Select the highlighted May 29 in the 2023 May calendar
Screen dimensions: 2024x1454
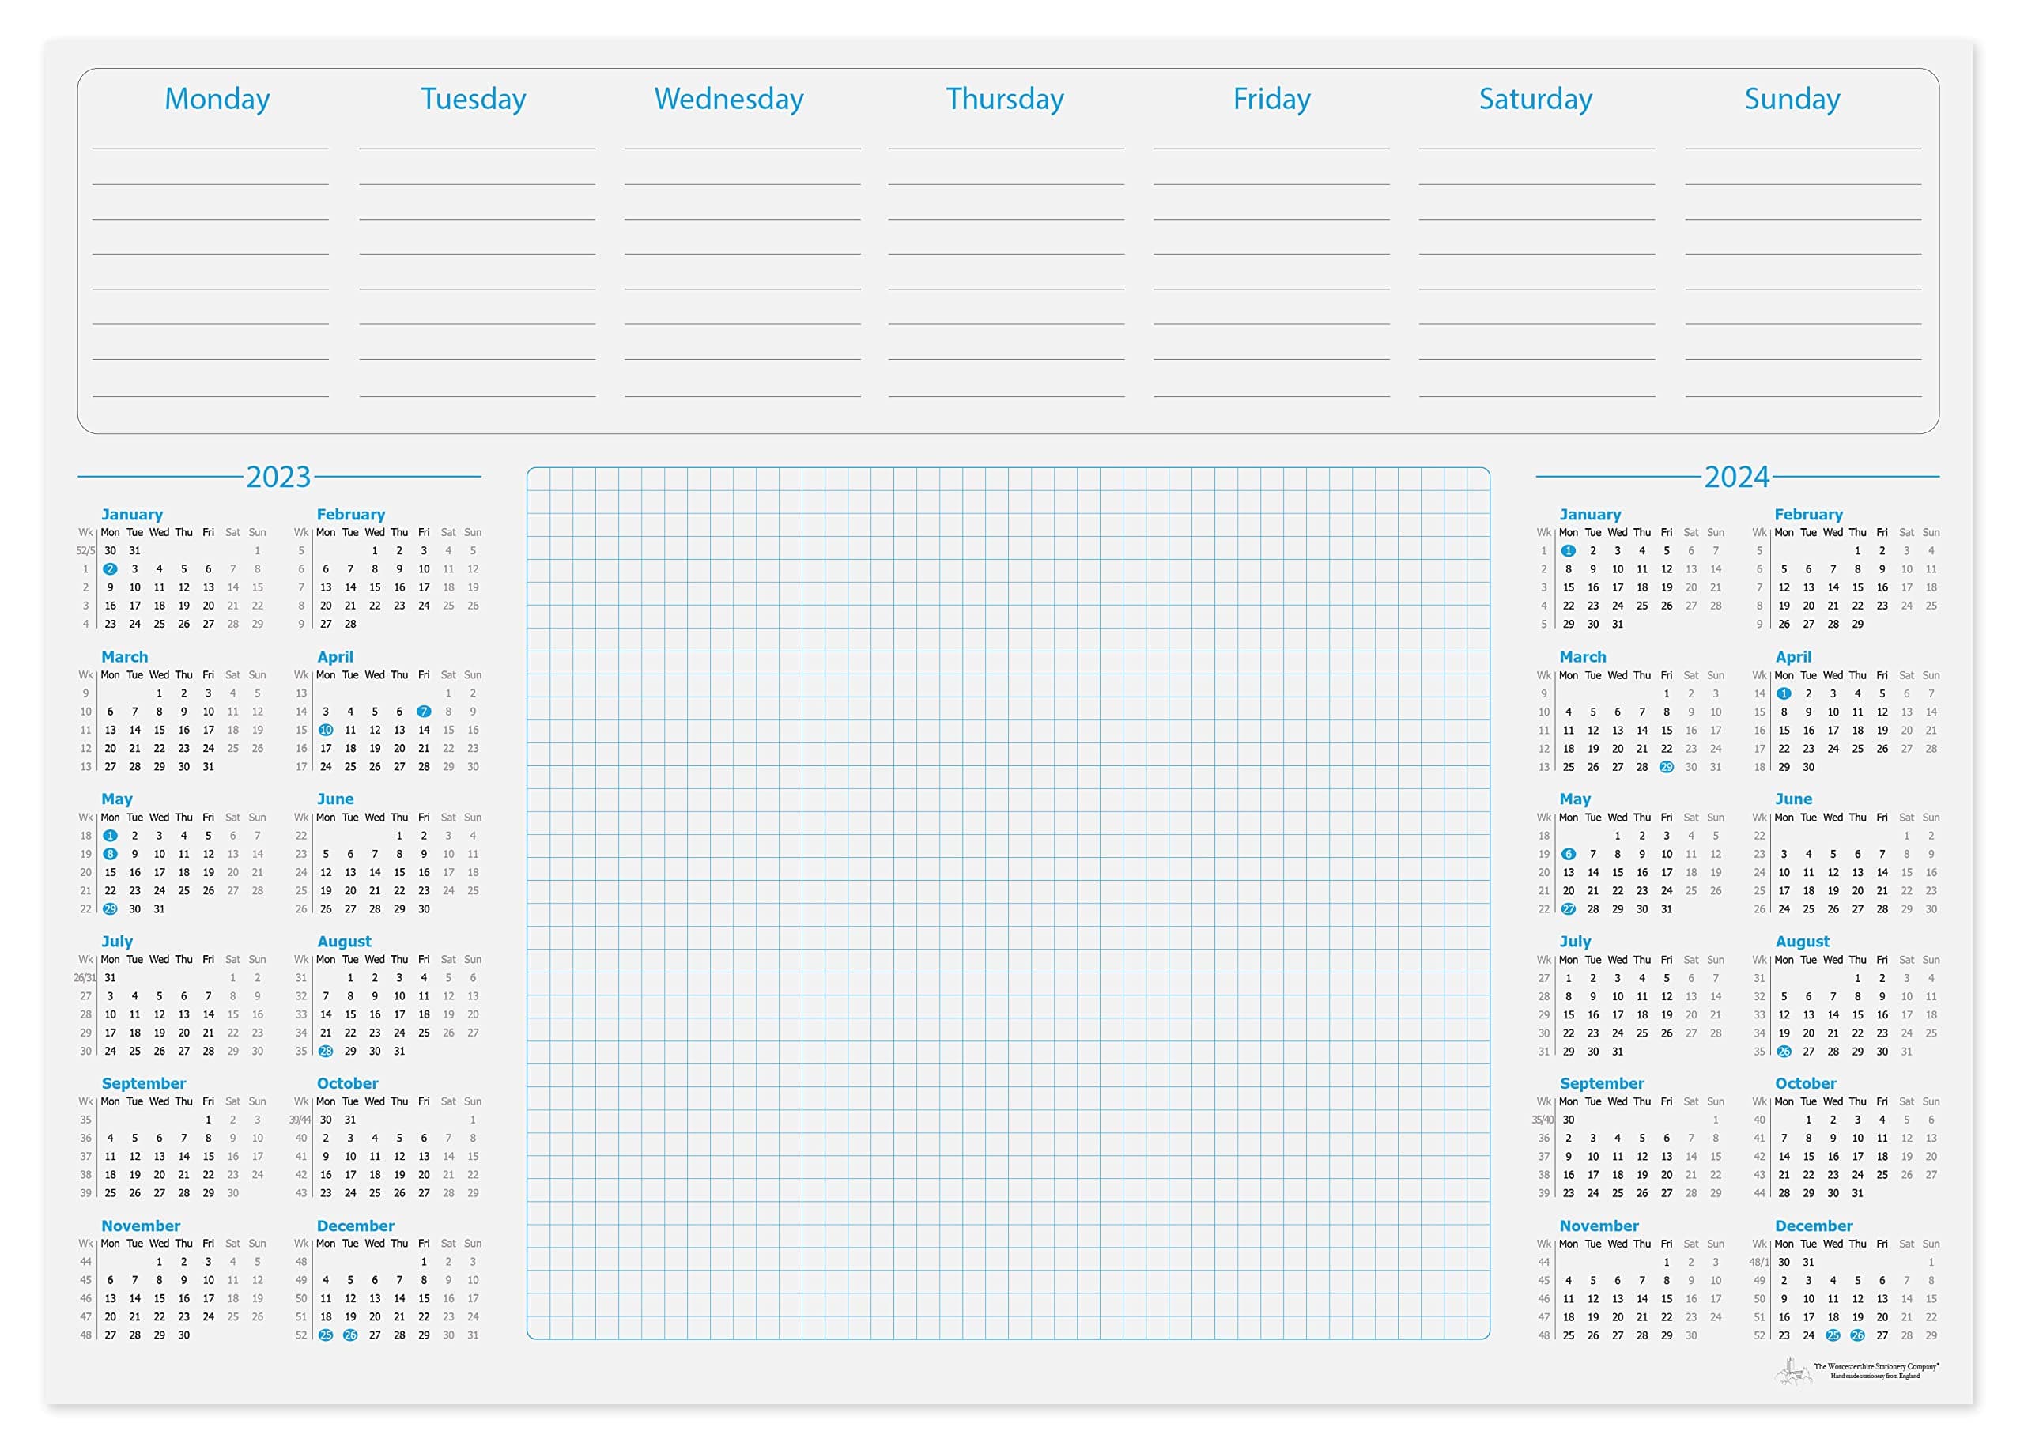click(111, 908)
